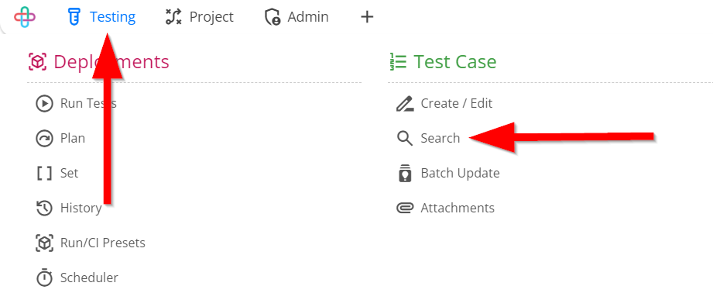Open the Batch Update link
Screen dimensions: 713x300
[460, 173]
